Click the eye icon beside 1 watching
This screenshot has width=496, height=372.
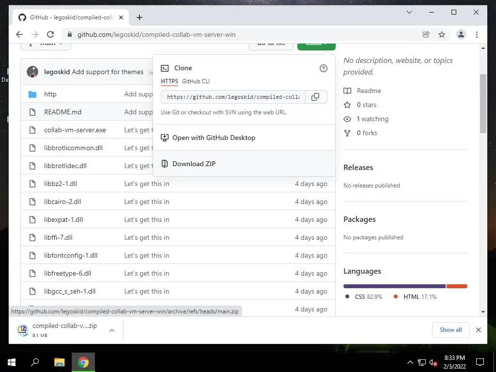point(347,119)
